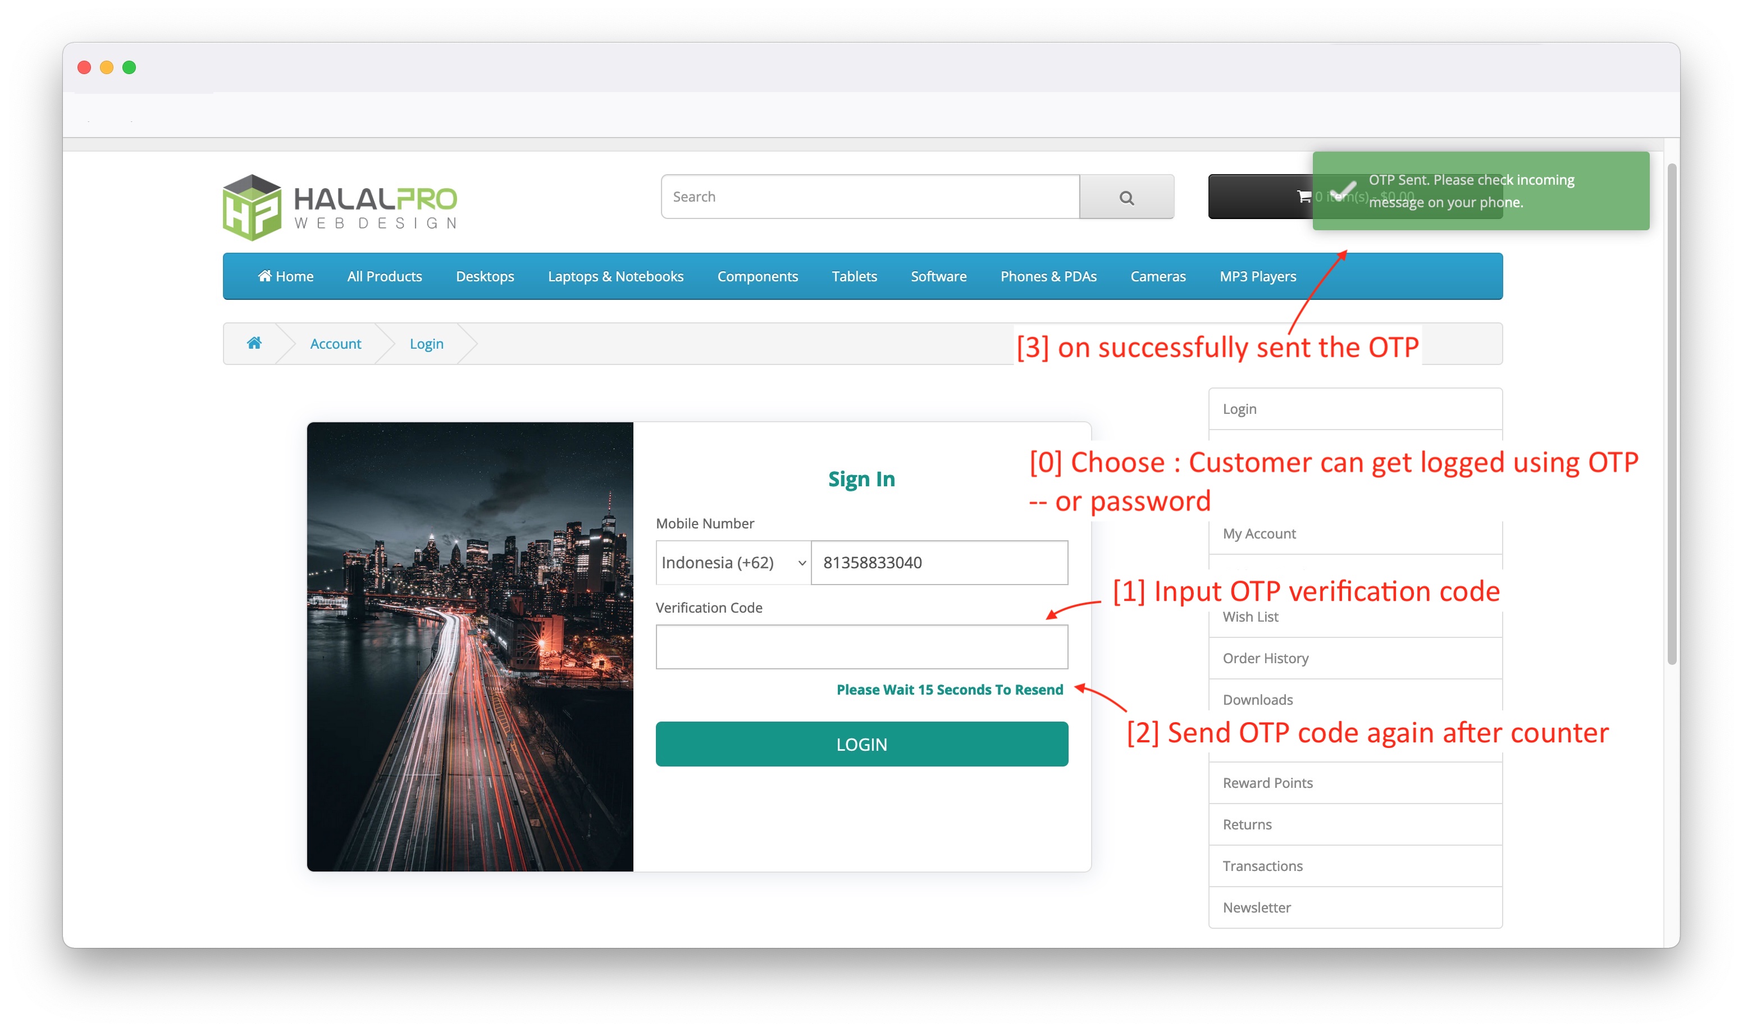The image size is (1743, 1031).
Task: Click the Home icon in the navigation bar
Action: (x=285, y=276)
